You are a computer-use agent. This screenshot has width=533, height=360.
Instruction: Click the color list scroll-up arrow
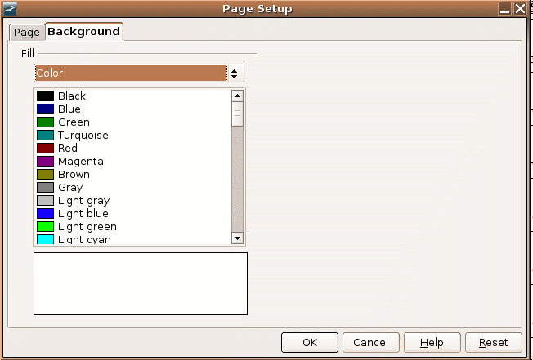pos(237,96)
